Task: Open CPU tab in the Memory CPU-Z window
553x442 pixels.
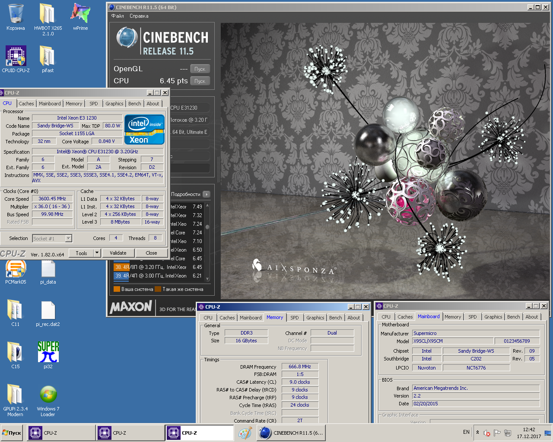Action: (208, 318)
